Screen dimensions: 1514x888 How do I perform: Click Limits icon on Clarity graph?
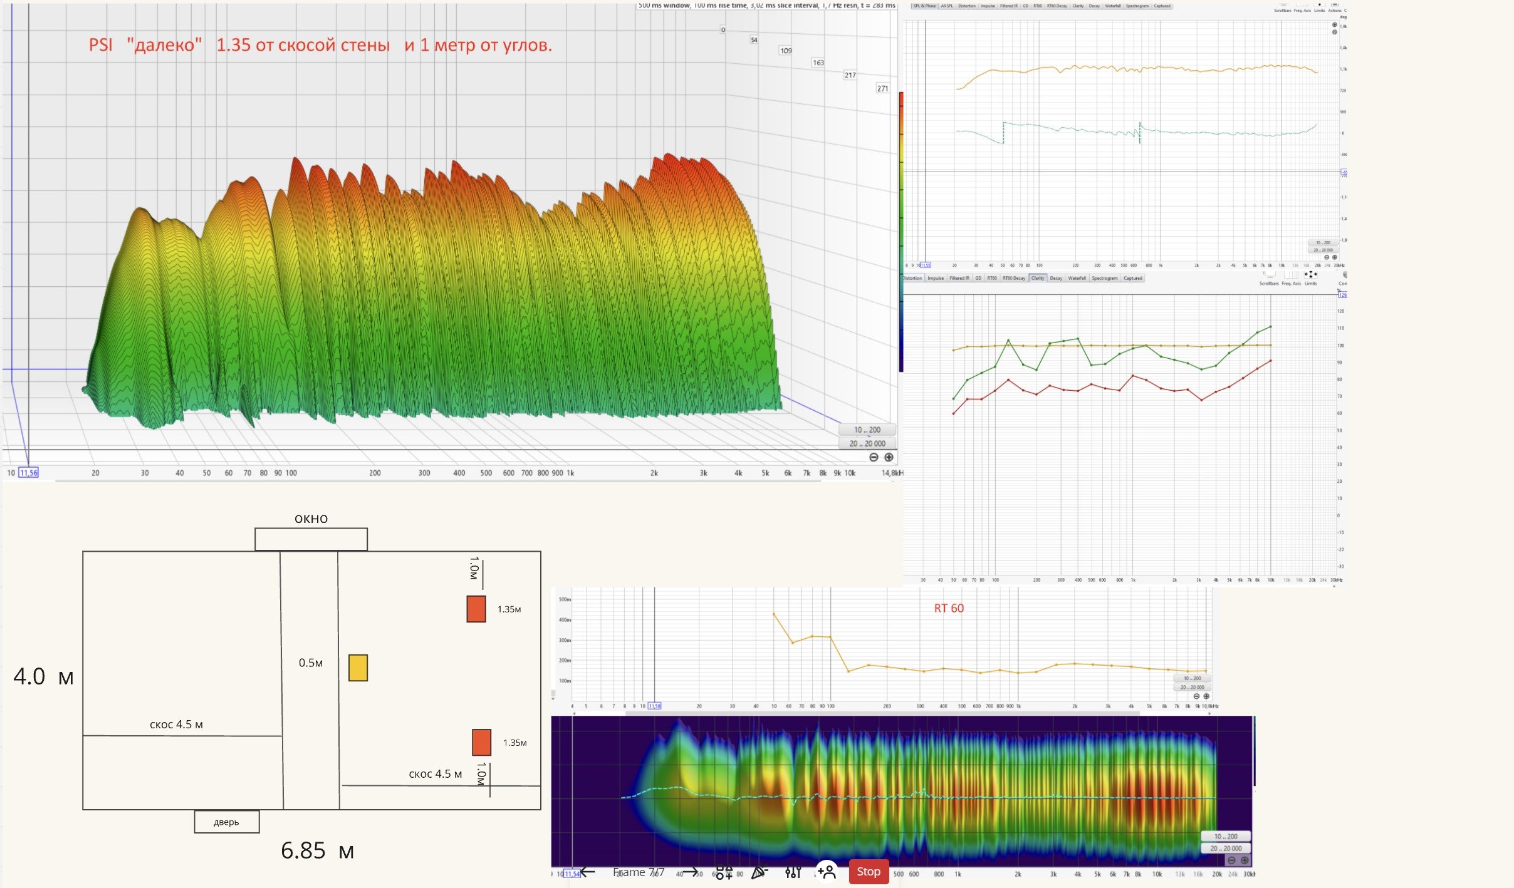(1310, 275)
